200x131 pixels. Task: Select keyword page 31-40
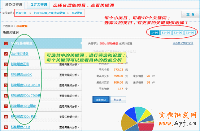pyautogui.click(x=190, y=33)
